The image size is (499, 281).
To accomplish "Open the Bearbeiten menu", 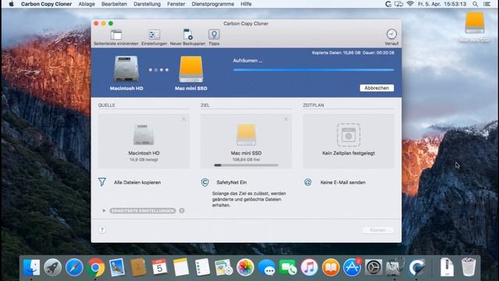I will point(114,4).
